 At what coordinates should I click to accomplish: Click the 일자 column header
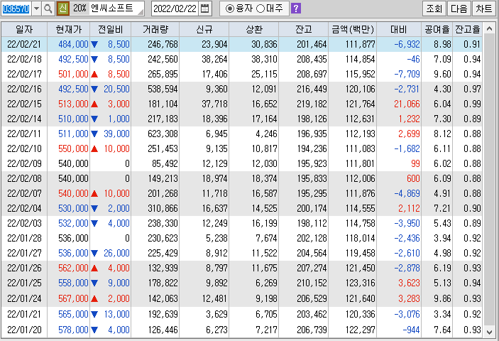tap(24, 30)
